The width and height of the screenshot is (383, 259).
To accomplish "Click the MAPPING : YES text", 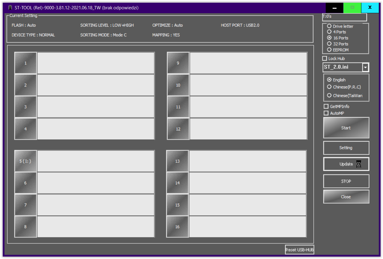I will click(166, 35).
